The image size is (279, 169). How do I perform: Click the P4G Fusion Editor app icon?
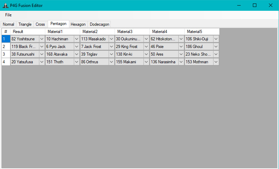(x=5, y=5)
